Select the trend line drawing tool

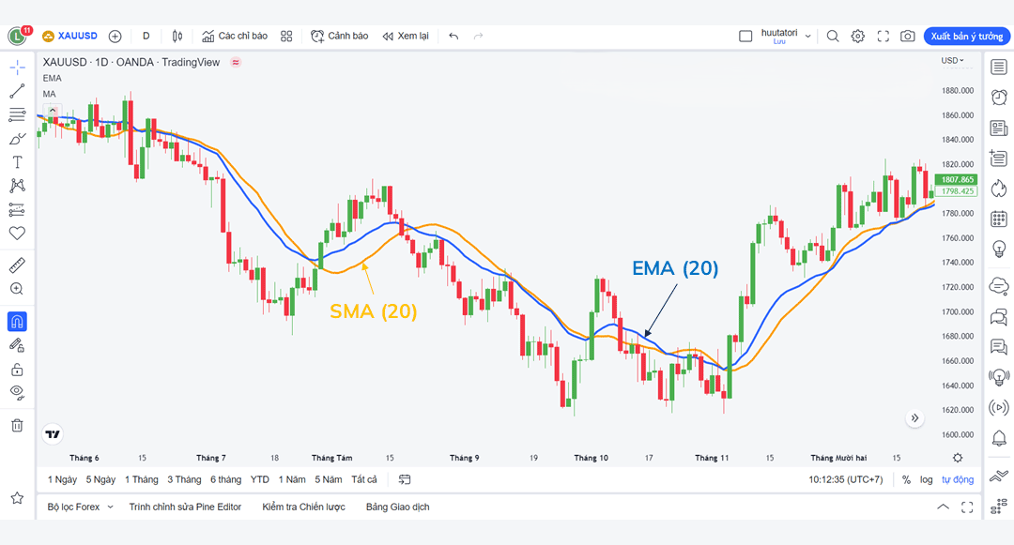pos(17,91)
